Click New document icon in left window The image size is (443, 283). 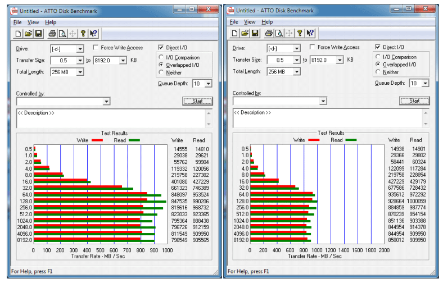(x=18, y=34)
